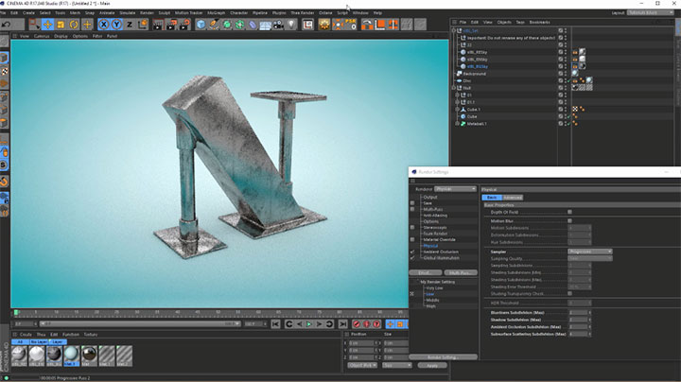This screenshot has width=681, height=382.
Task: Open the Render menu in menu bar
Action: coord(147,13)
